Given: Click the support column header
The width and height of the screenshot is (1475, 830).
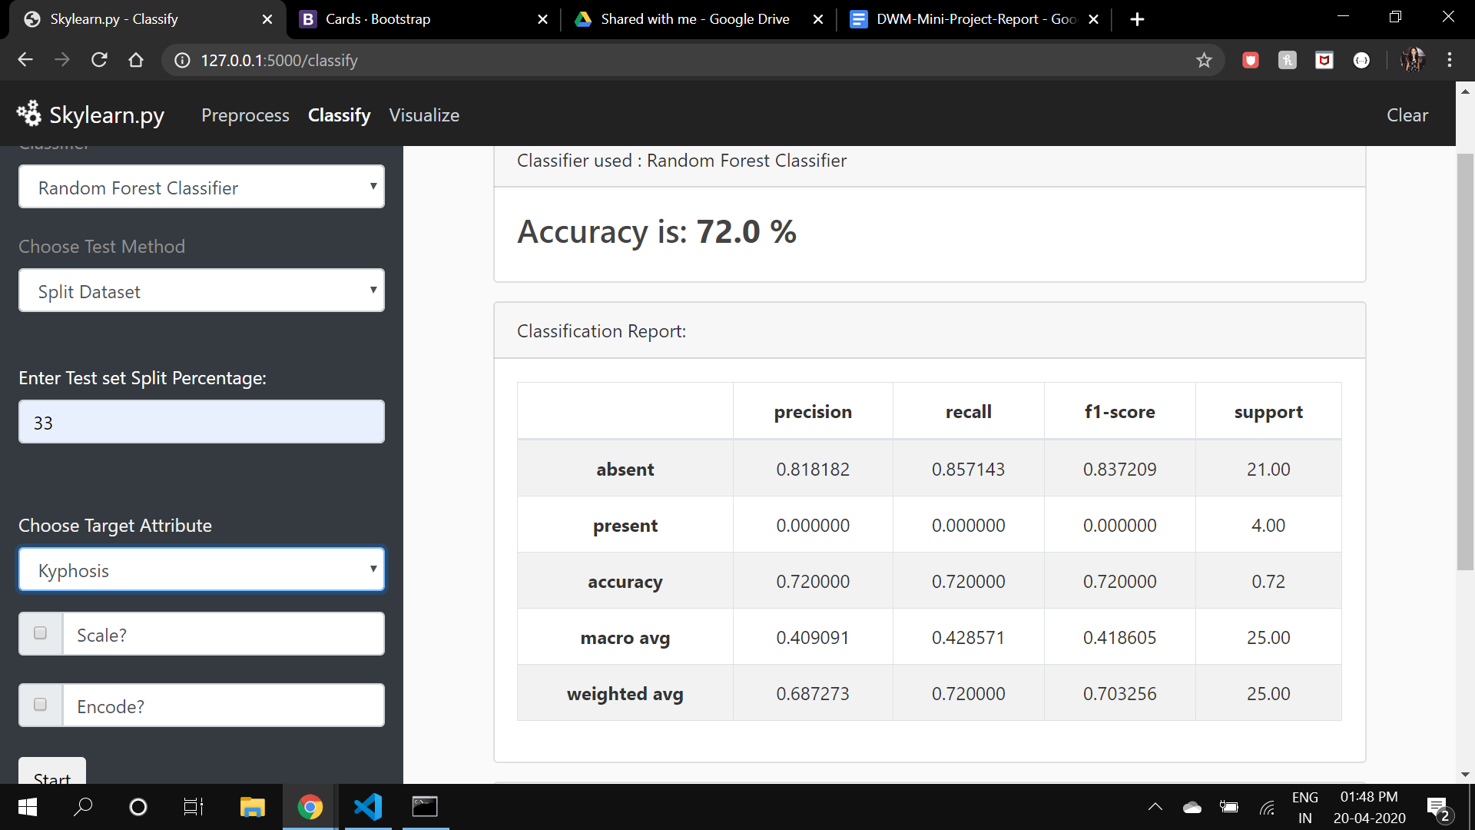Looking at the screenshot, I should (1268, 412).
